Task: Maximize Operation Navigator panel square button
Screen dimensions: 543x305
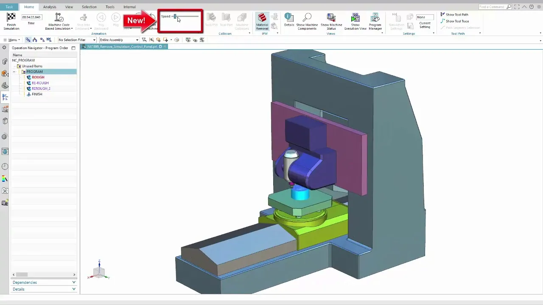Action: point(73,48)
